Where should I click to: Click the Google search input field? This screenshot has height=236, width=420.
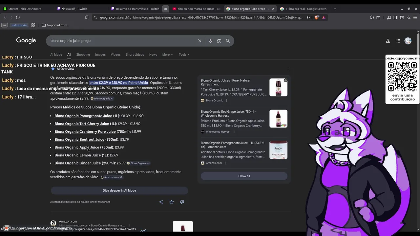tap(121, 41)
